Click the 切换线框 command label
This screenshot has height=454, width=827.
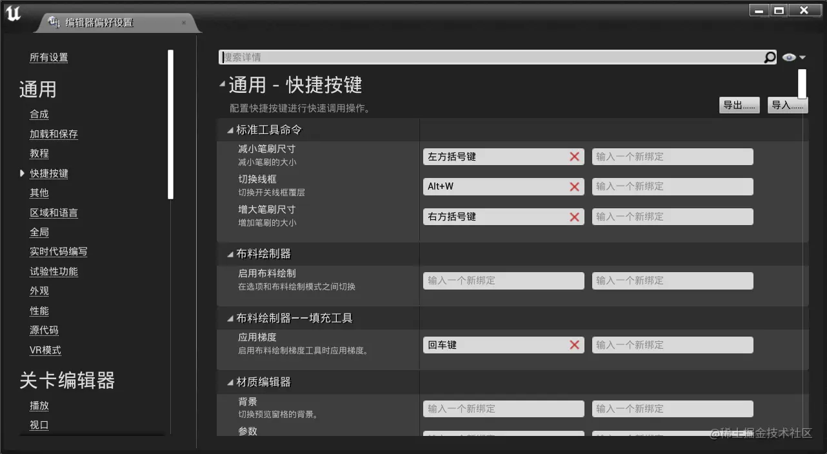click(257, 179)
